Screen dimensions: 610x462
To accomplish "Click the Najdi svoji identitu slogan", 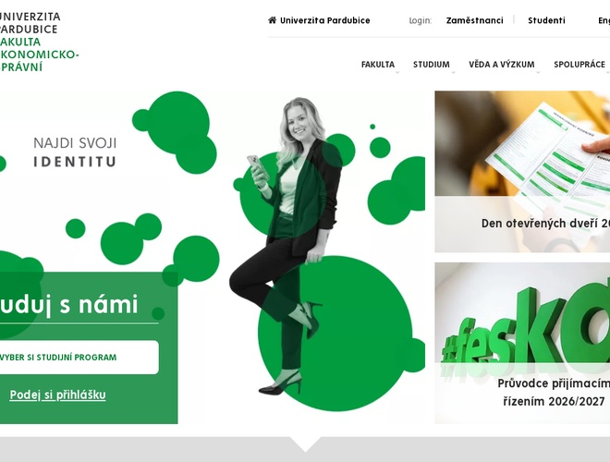I will click(75, 152).
